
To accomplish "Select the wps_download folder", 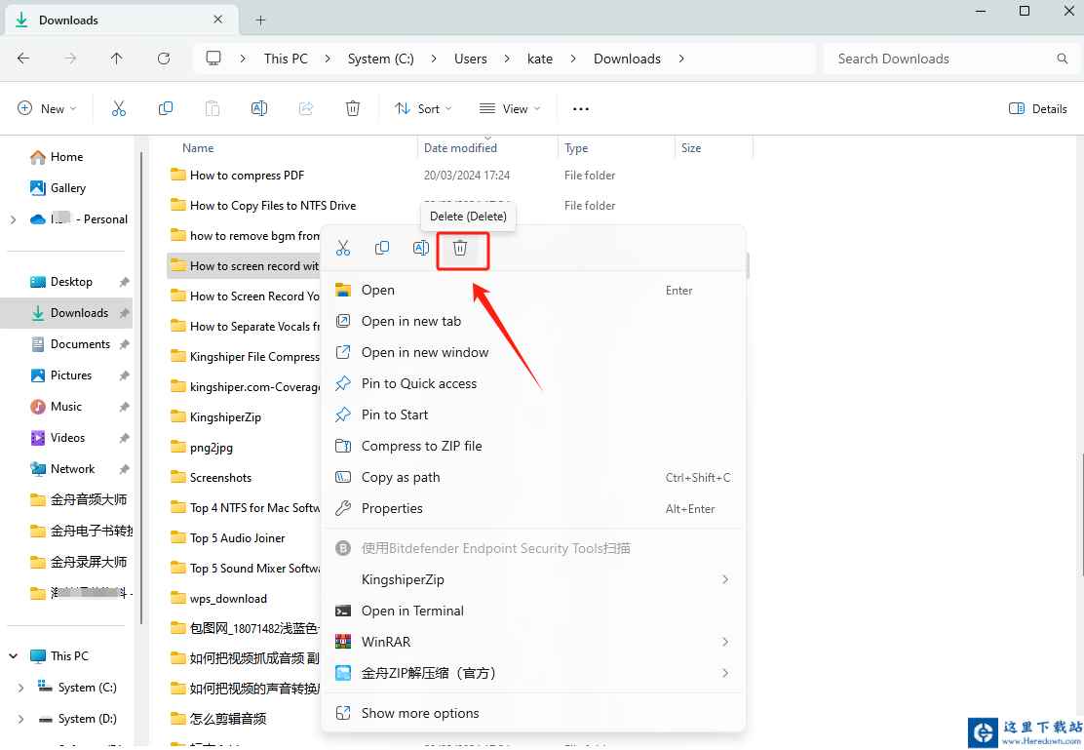I will click(x=228, y=599).
